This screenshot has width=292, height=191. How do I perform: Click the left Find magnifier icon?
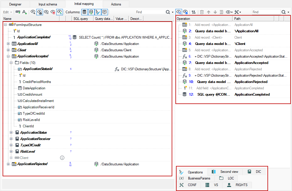pos(168,12)
